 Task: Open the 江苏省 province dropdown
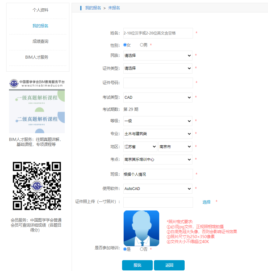(x=140, y=147)
